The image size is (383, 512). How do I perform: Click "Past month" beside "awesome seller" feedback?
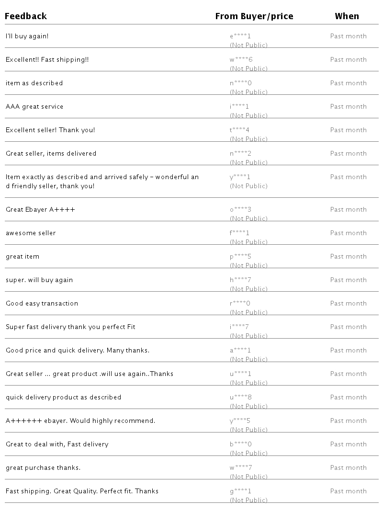point(348,233)
